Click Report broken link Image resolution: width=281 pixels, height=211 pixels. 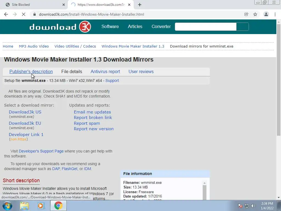[93, 118]
